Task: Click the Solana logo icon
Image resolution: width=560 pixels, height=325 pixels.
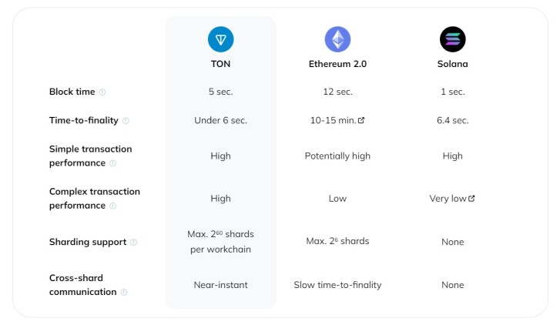Action: click(452, 39)
